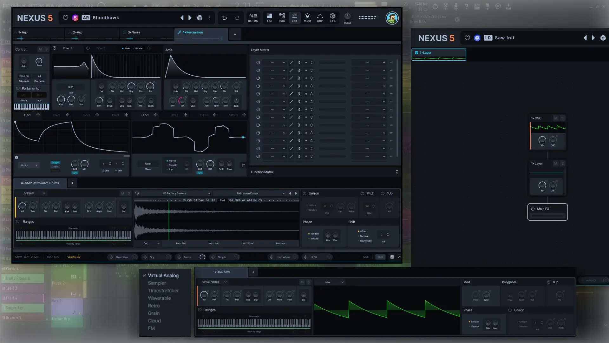Open the MOD modulation view
This screenshot has width=609, height=343.
tap(307, 18)
